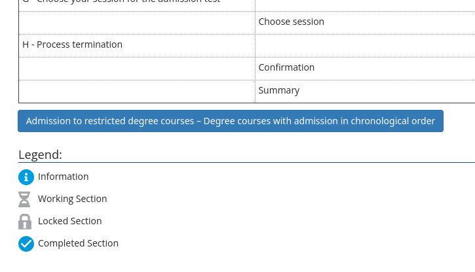Click the padlock Locked Section icon
The width and height of the screenshot is (475, 272).
pyautogui.click(x=26, y=221)
